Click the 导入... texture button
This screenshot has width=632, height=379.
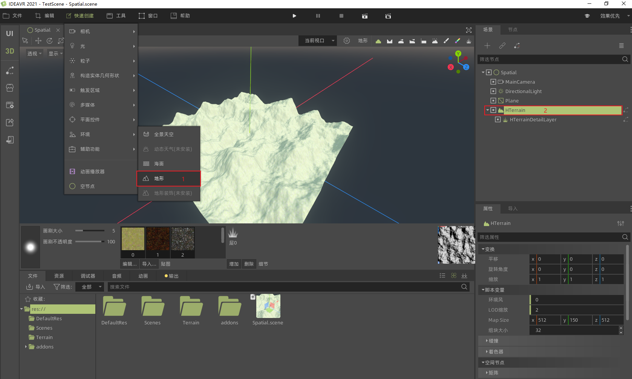pos(149,264)
